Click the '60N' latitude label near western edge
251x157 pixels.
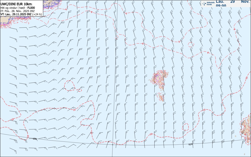(35, 139)
